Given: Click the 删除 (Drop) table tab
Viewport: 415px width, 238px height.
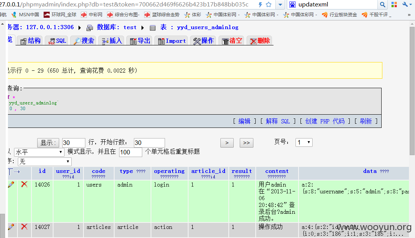Looking at the screenshot, I should (259, 41).
